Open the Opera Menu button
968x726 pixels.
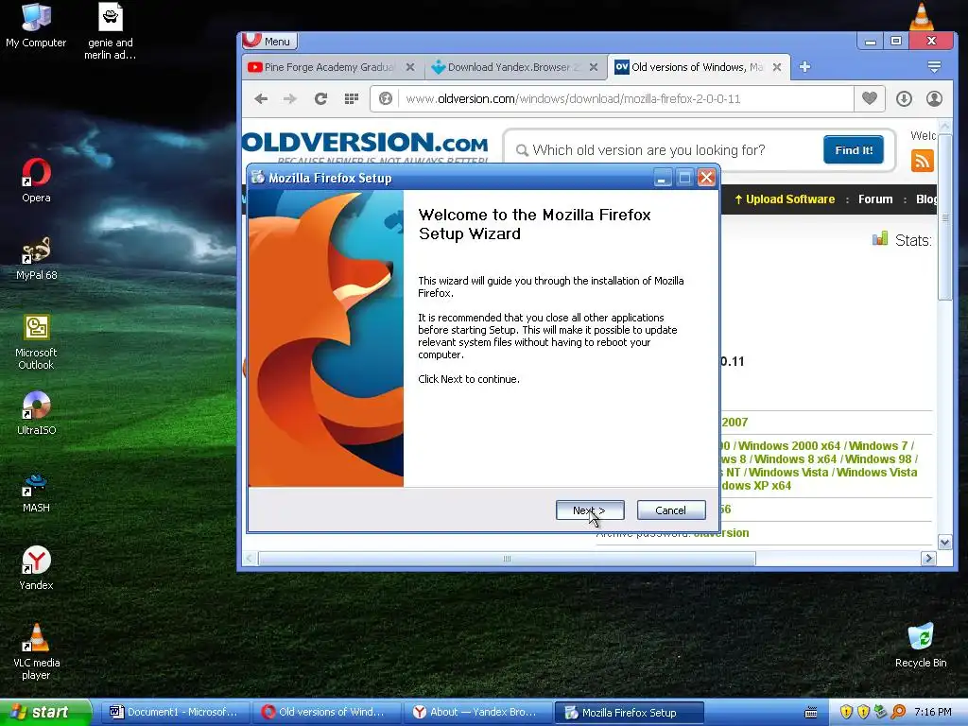coord(269,41)
